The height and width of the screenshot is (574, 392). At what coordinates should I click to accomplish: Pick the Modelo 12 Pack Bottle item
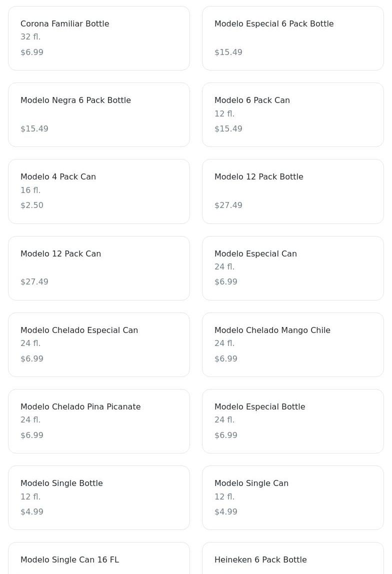(x=293, y=191)
